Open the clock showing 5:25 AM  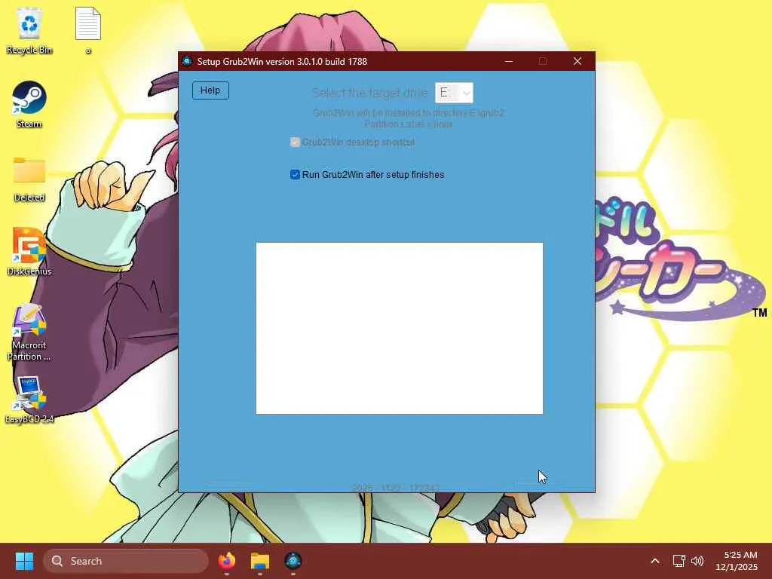(x=736, y=561)
